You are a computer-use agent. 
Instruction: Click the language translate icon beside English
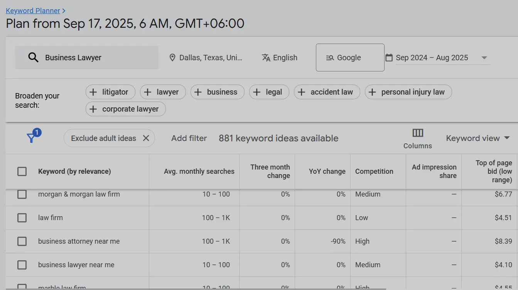coord(266,57)
